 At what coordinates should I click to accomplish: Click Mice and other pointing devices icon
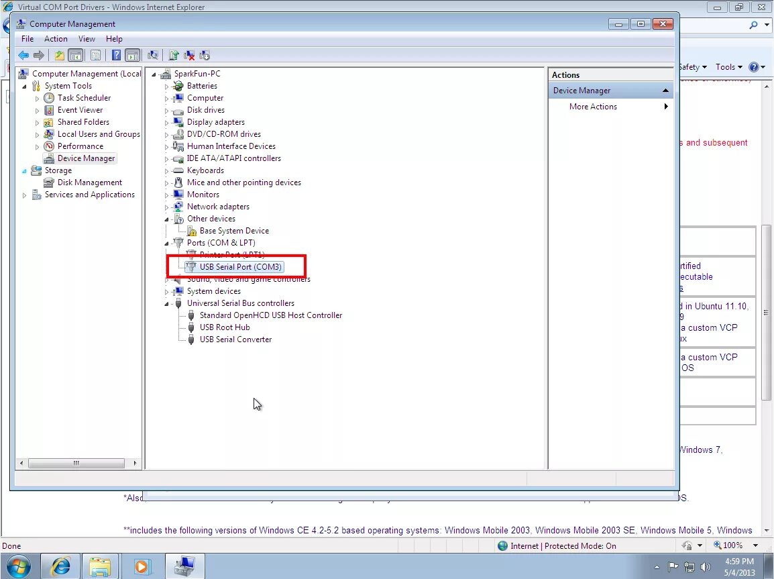pyautogui.click(x=178, y=182)
